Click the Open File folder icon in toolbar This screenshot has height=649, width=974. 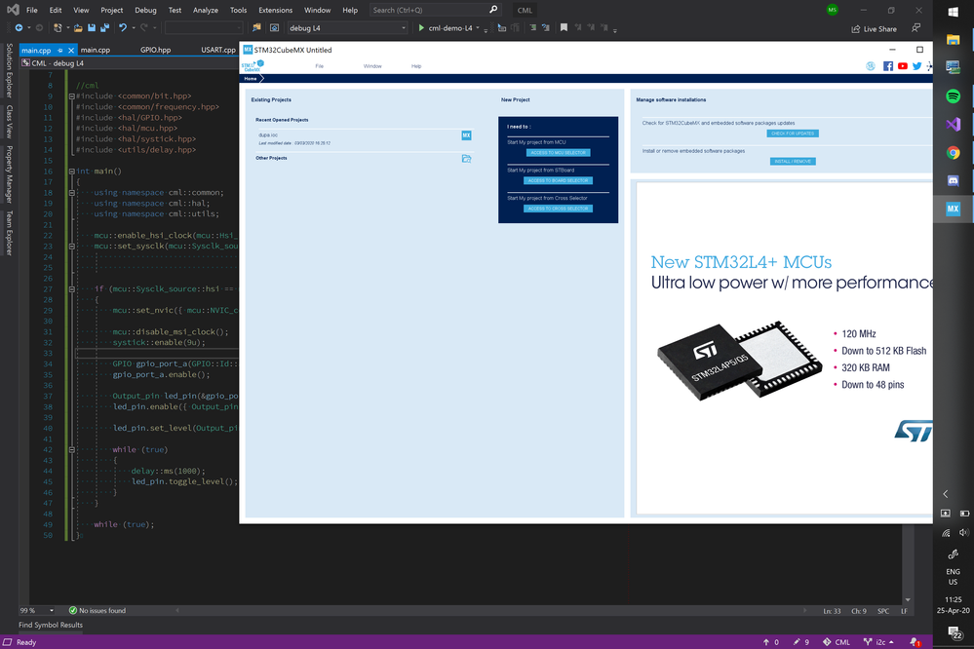tap(78, 28)
